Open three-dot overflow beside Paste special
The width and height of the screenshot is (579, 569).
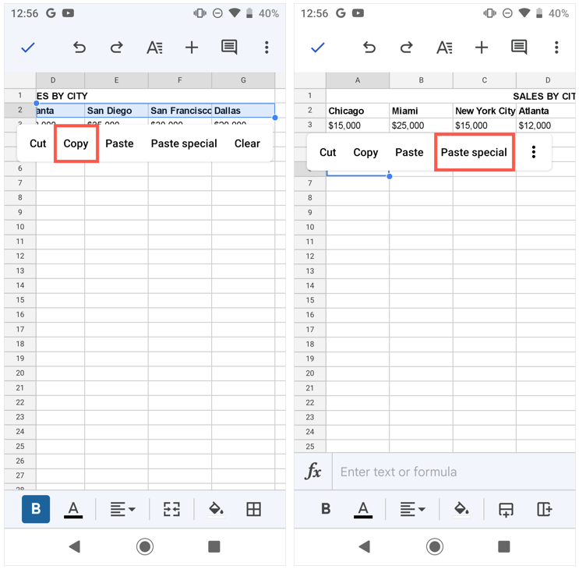pyautogui.click(x=534, y=152)
